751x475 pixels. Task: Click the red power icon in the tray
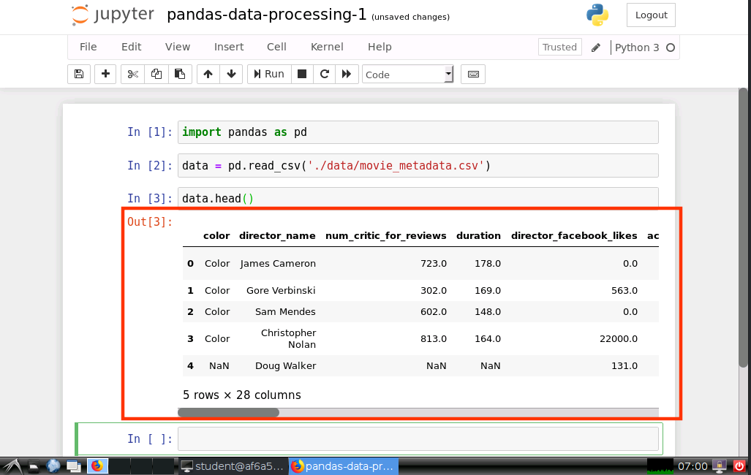coord(739,466)
